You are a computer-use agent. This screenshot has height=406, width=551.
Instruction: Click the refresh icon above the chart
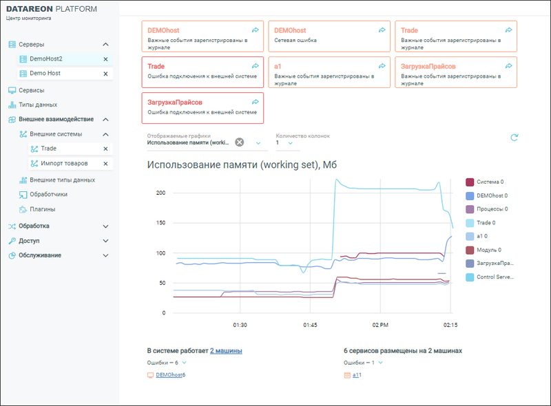click(x=514, y=137)
